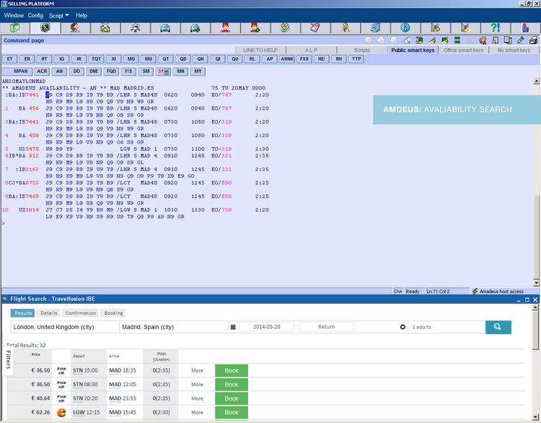
Task: Open the S1 smart key dropdown arrow
Action: click(167, 71)
